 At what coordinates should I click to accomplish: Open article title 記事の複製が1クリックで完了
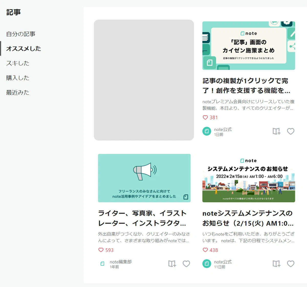pyautogui.click(x=246, y=86)
